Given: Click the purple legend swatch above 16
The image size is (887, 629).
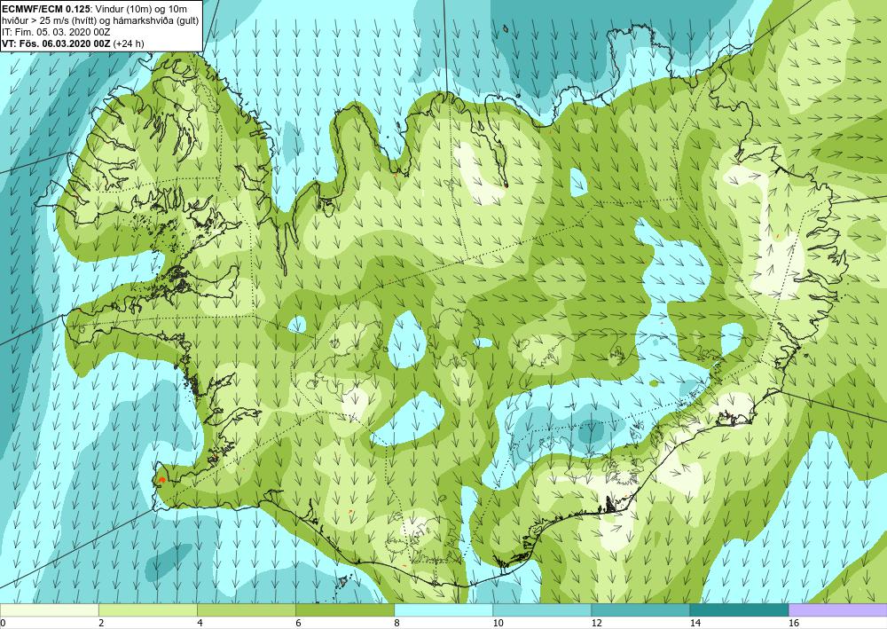Looking at the screenshot, I should point(838,609).
